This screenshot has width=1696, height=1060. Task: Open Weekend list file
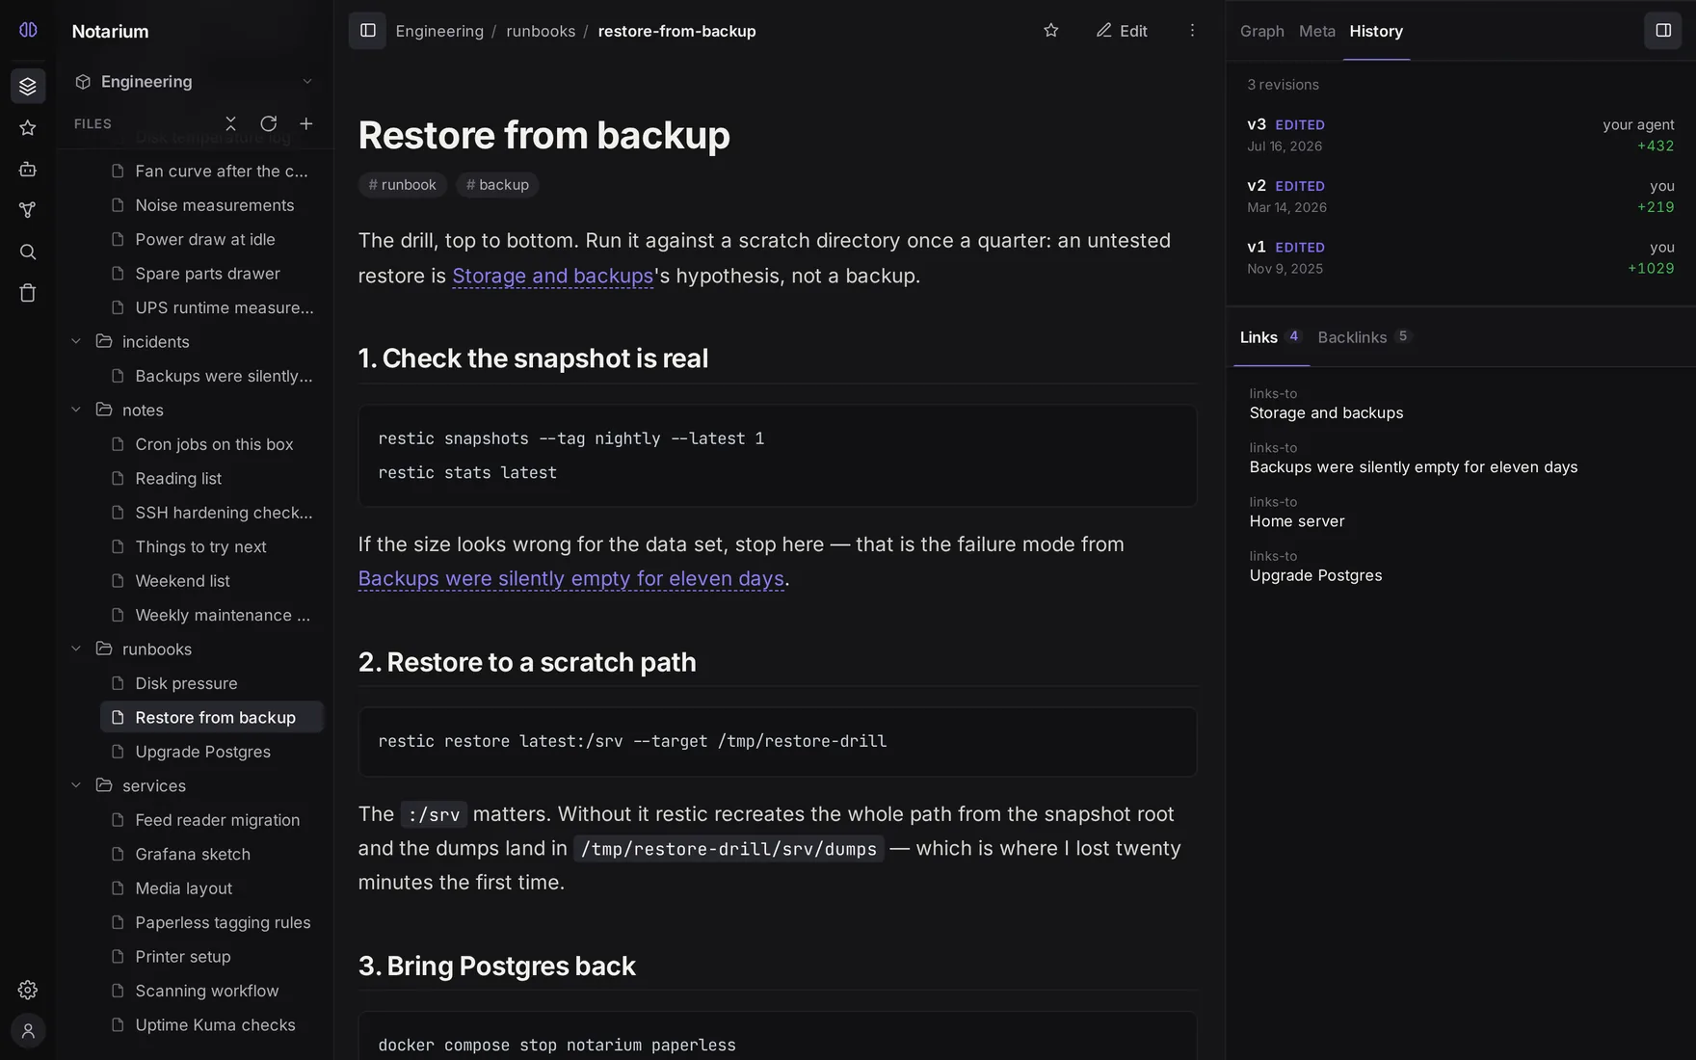pyautogui.click(x=212, y=581)
